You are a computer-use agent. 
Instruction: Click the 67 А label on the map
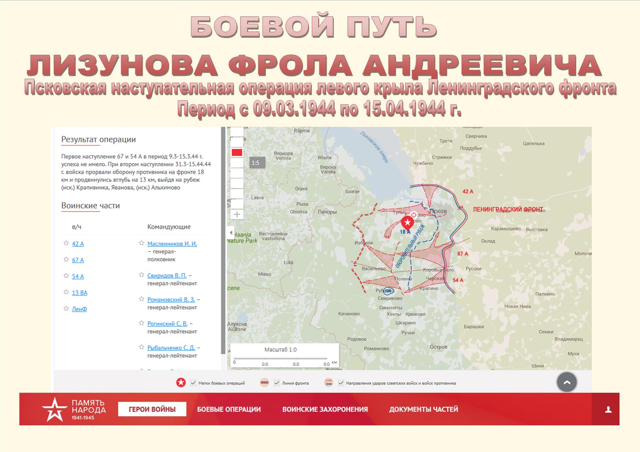tap(463, 254)
